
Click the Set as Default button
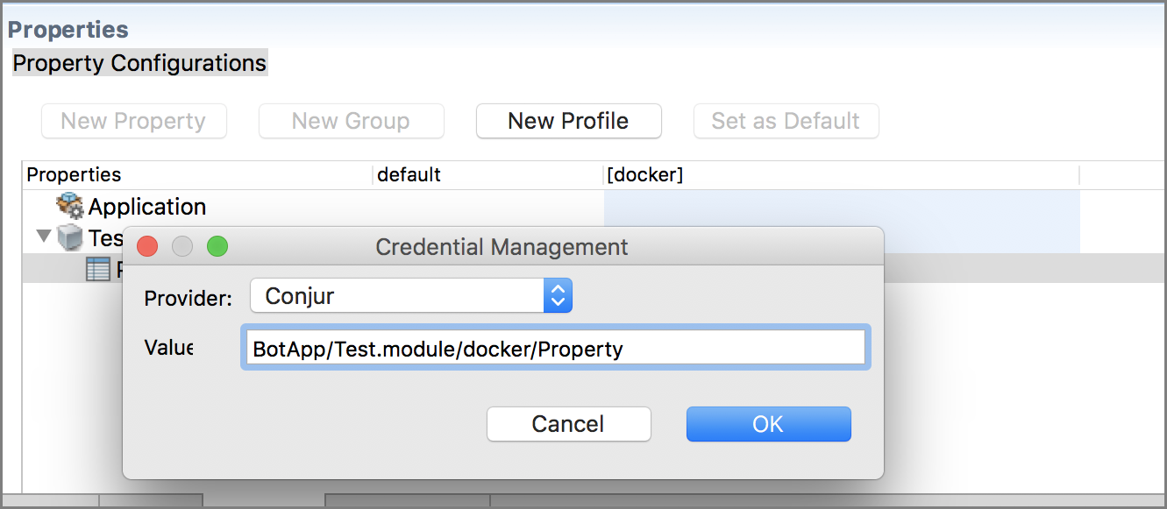point(786,121)
